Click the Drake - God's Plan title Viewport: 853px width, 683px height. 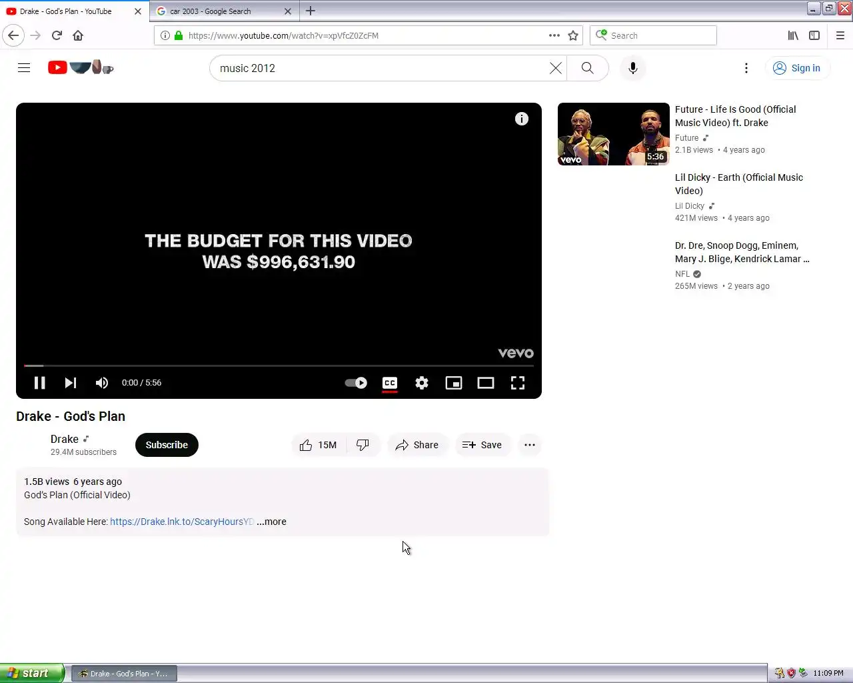pyautogui.click(x=71, y=416)
